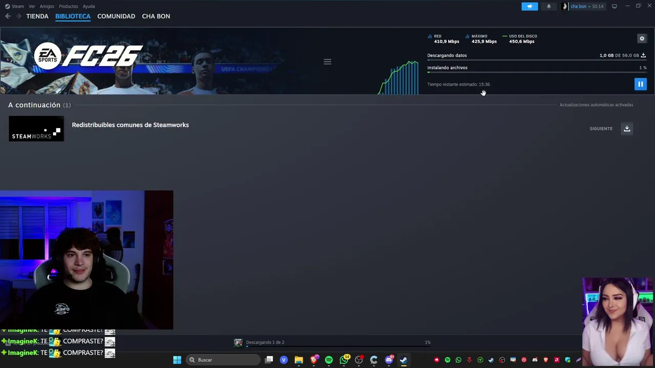Click the USO DEL DISCO 450,6 Mbps stat
Screen dimensions: 655x368
point(520,39)
